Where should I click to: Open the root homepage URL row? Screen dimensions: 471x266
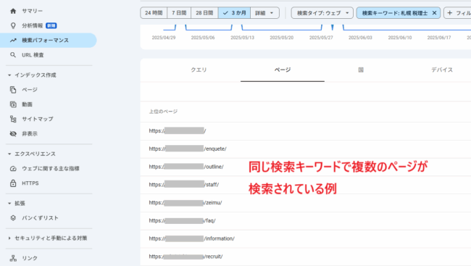[306, 131]
